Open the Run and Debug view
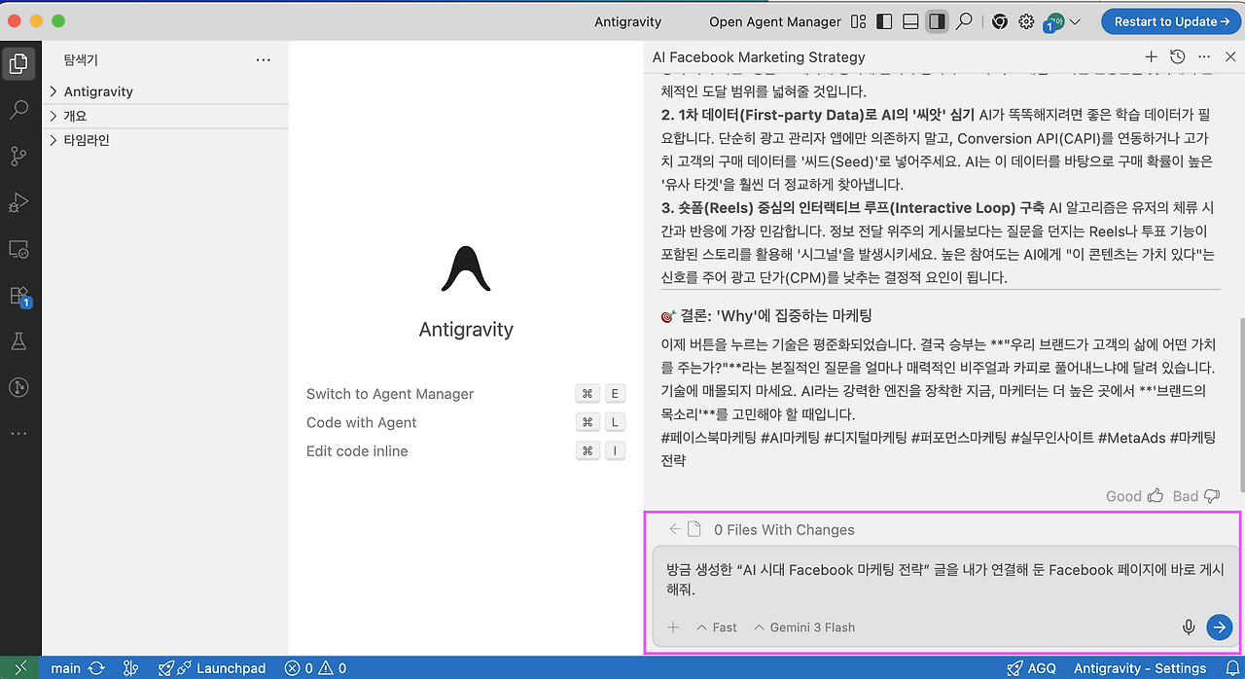Screen dimensions: 1245x679 pyautogui.click(x=18, y=203)
